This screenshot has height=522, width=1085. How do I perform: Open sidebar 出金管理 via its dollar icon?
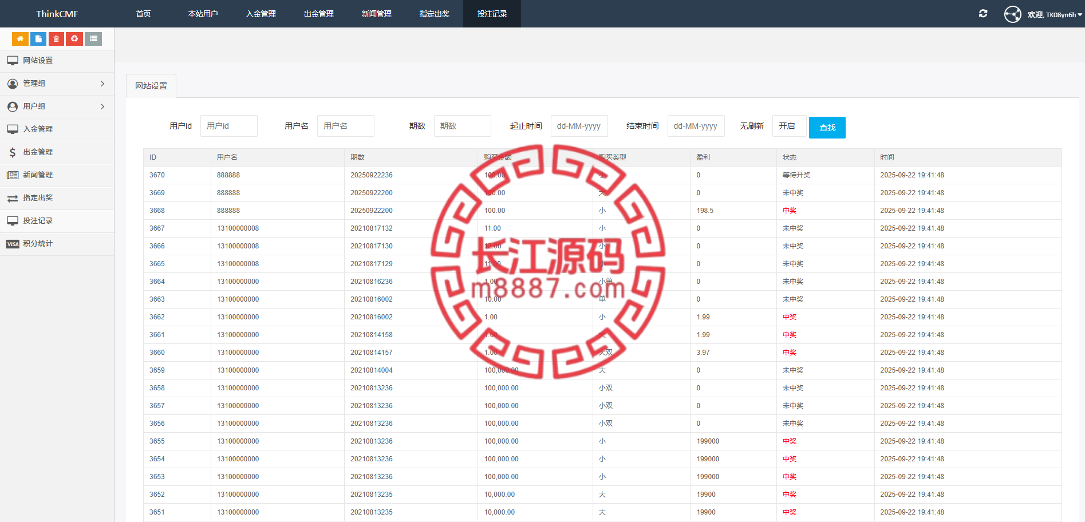13,152
